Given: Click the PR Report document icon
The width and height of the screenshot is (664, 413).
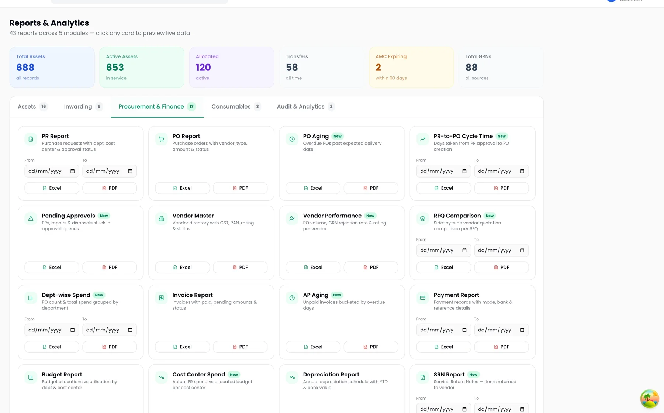Looking at the screenshot, I should [x=31, y=139].
